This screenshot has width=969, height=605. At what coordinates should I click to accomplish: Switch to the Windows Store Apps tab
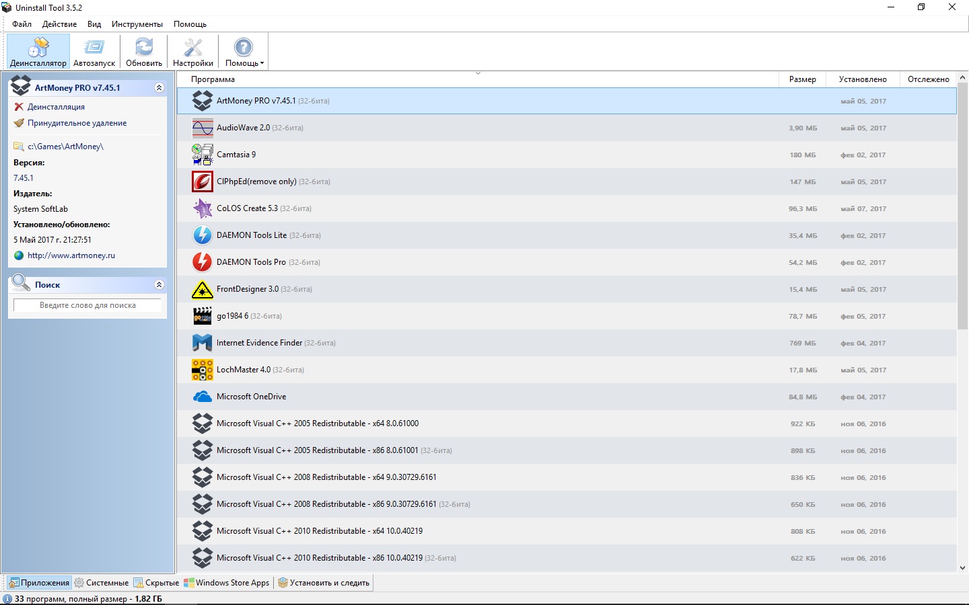pyautogui.click(x=227, y=583)
